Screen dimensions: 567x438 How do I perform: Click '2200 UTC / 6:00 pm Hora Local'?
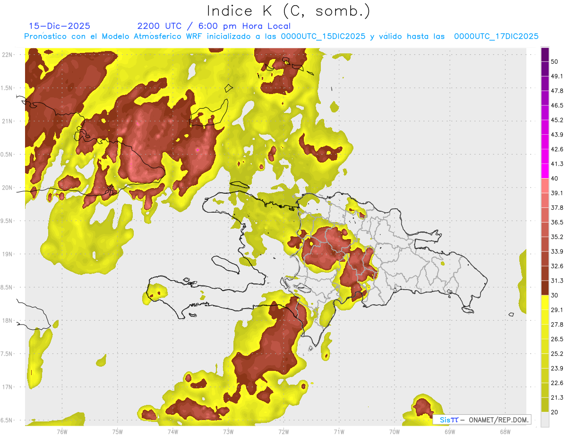[x=214, y=26]
